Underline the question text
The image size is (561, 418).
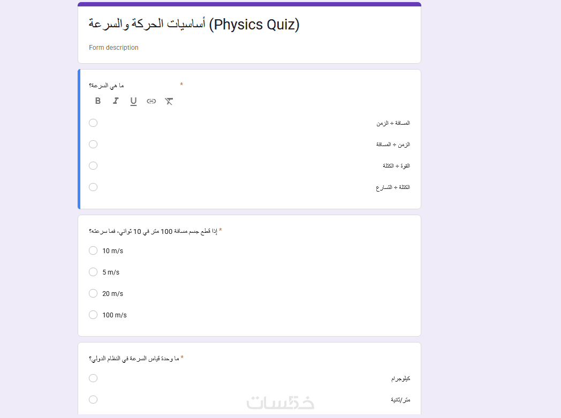133,101
